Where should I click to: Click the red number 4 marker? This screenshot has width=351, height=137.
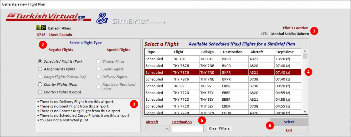[308, 72]
